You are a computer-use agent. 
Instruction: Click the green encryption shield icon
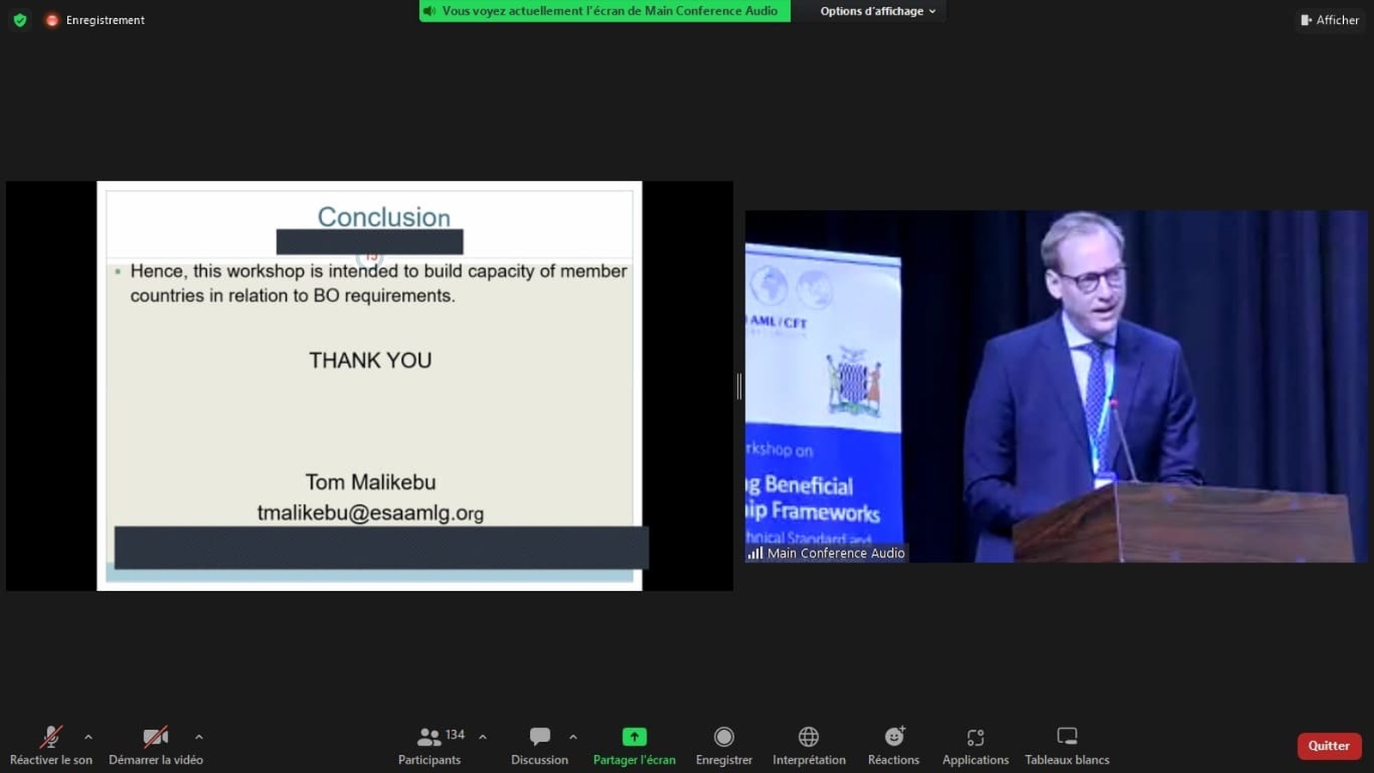click(20, 20)
